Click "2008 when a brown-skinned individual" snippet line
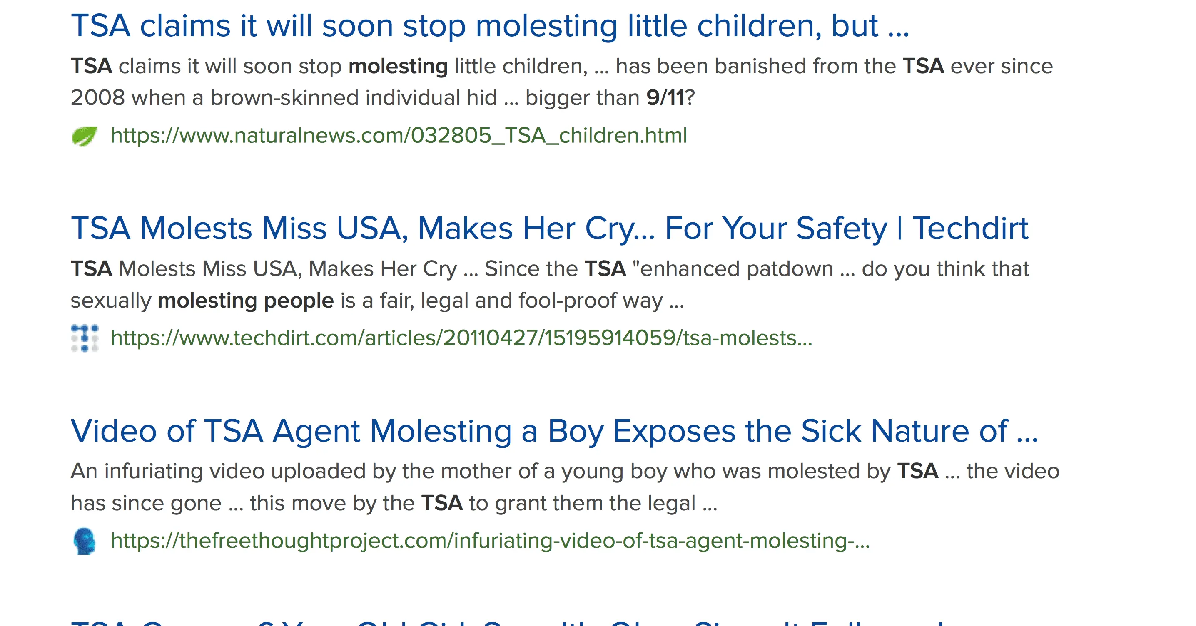This screenshot has width=1196, height=626. pyautogui.click(x=283, y=98)
